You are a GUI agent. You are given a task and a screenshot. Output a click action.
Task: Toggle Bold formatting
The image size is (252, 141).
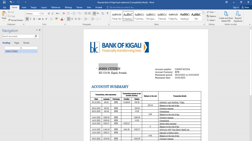pos(27,19)
